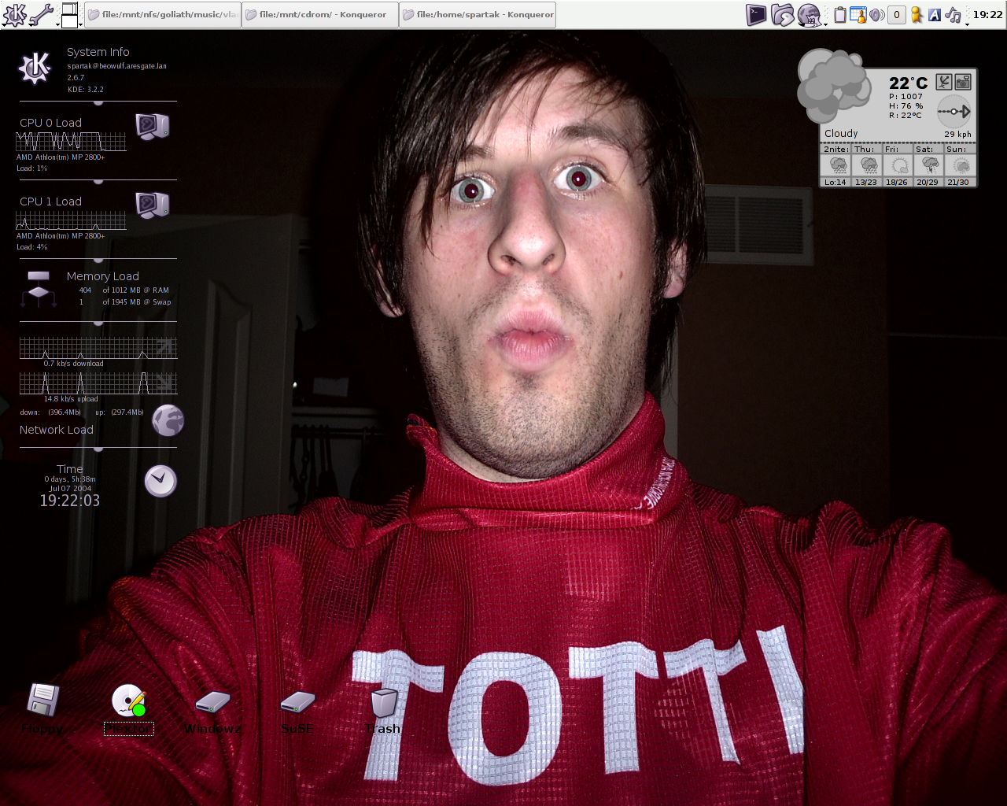
Task: Select the Thu forecast icon
Action: (x=869, y=165)
